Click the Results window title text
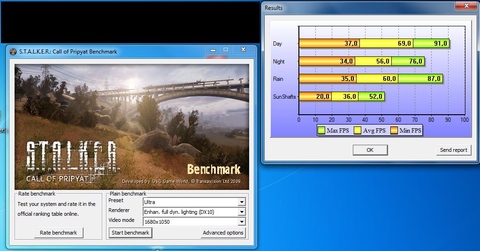Image resolution: width=480 pixels, height=251 pixels. click(274, 8)
